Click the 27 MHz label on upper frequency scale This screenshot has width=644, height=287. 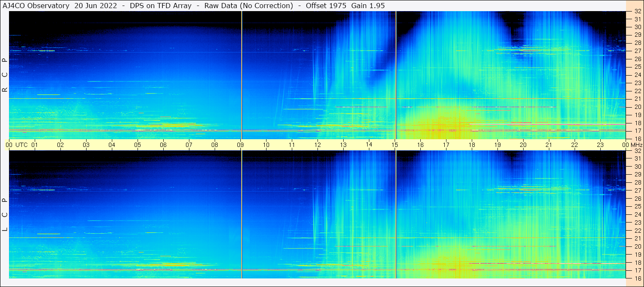tap(638, 51)
